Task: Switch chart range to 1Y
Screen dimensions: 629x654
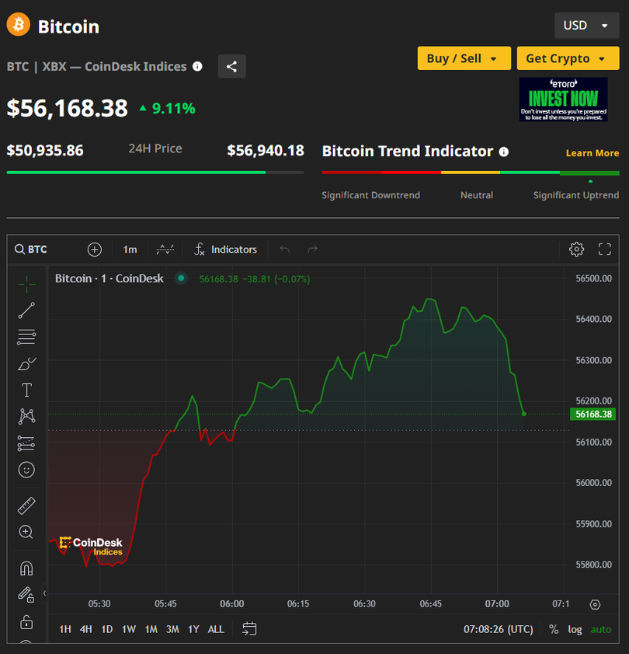Action: pos(193,629)
